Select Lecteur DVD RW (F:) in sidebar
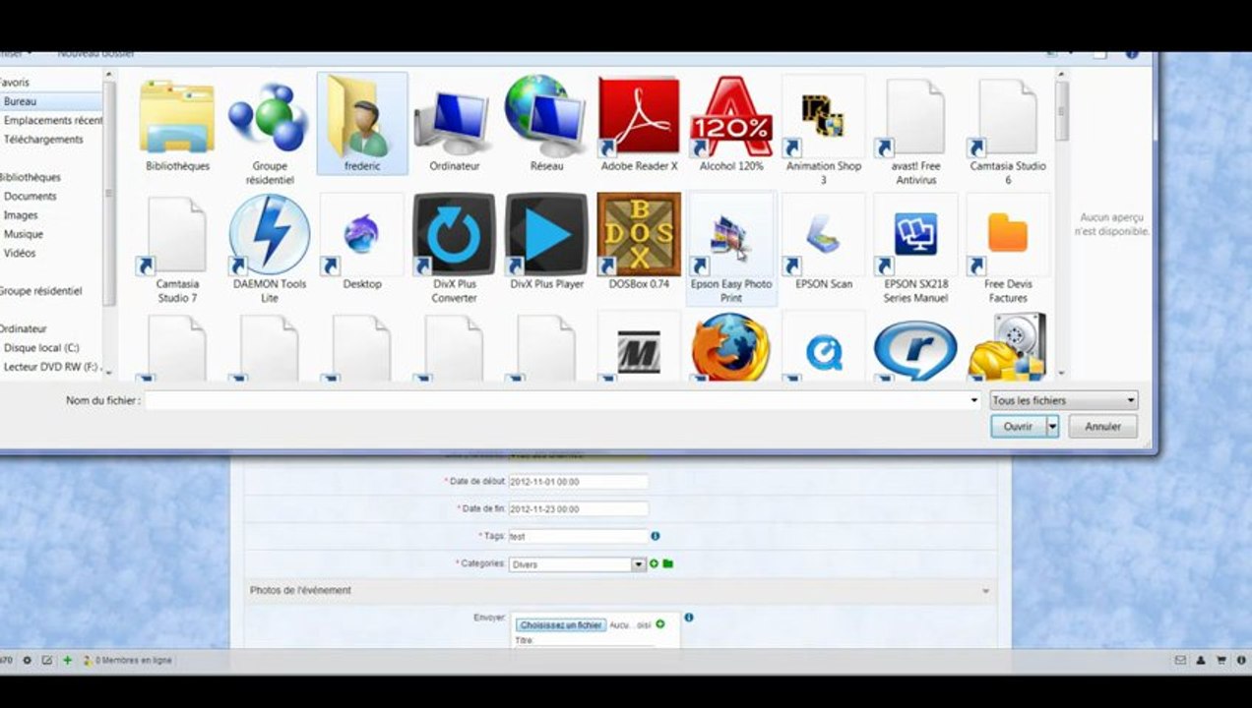The width and height of the screenshot is (1252, 708). pos(51,367)
